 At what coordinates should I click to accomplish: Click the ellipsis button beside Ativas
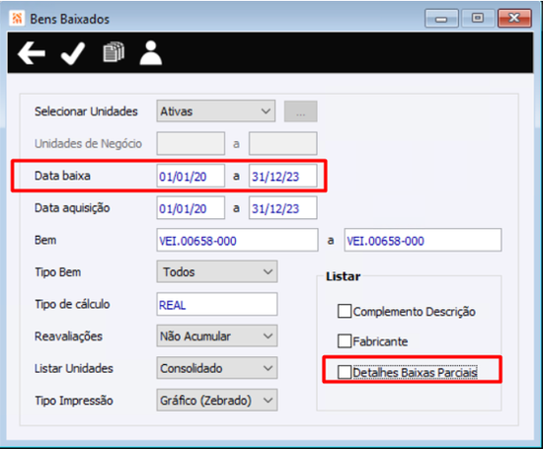click(300, 112)
